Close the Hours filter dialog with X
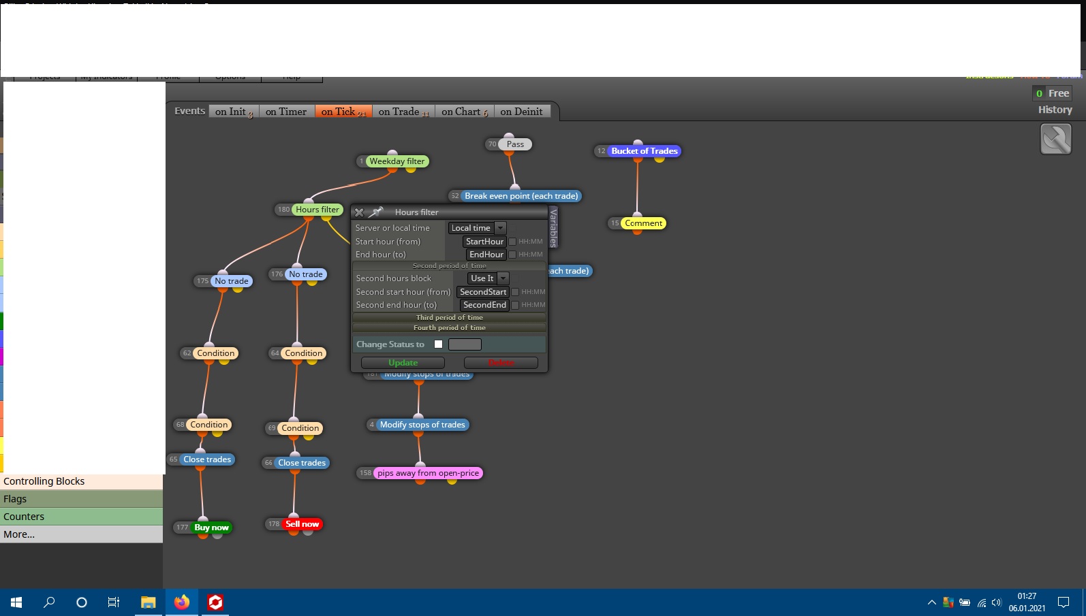Viewport: 1086px width, 616px height. point(360,212)
